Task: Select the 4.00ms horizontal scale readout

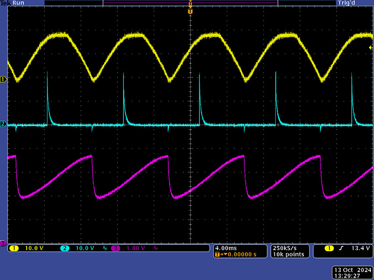Action: 226,248
